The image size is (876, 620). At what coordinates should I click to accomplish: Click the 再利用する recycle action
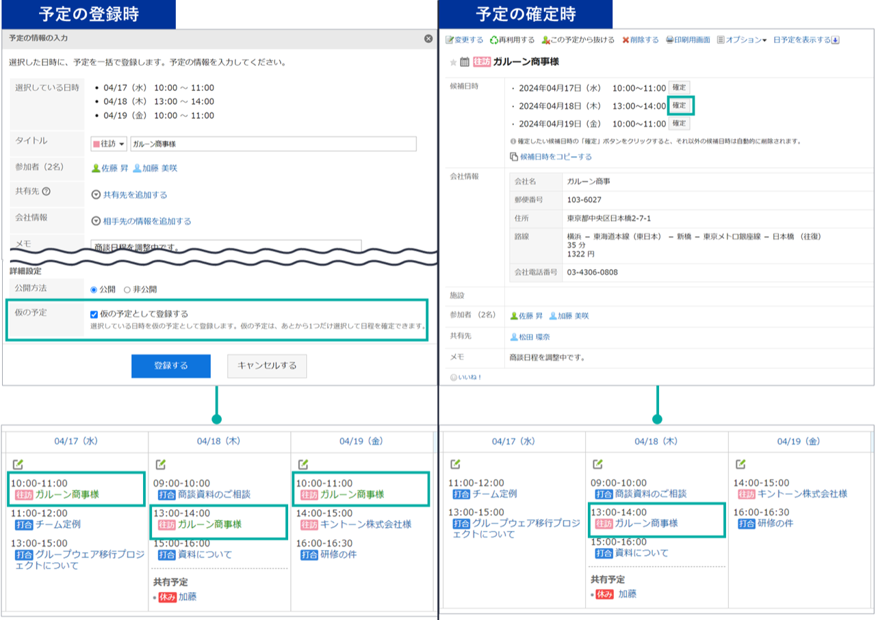(x=512, y=40)
